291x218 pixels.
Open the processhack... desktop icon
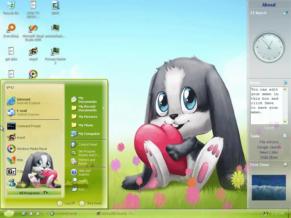(x=55, y=31)
